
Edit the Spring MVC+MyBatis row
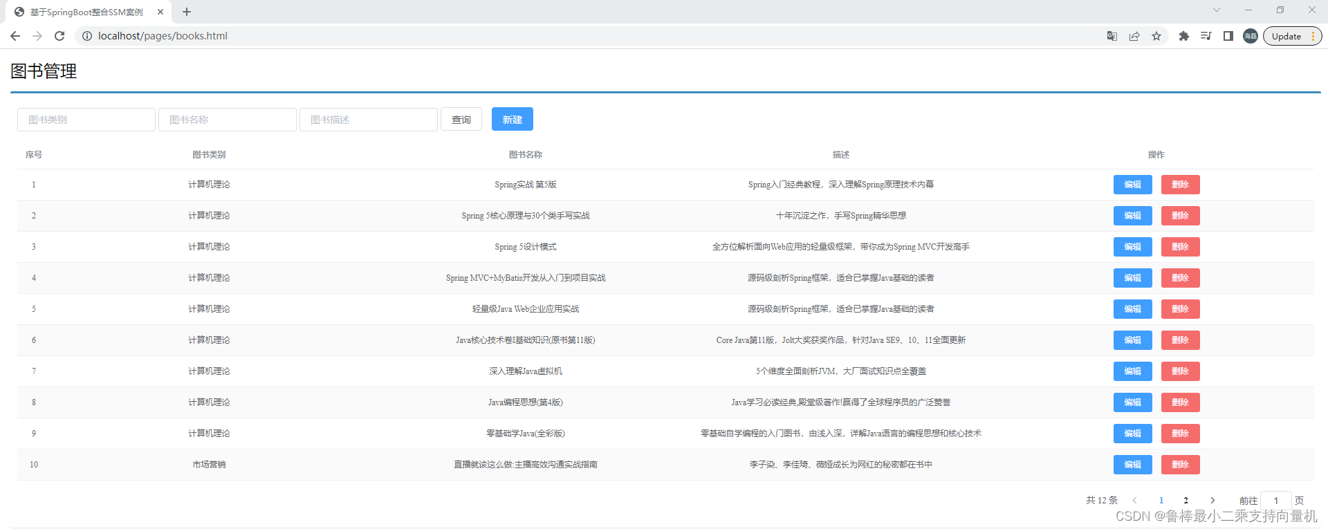pos(1133,278)
